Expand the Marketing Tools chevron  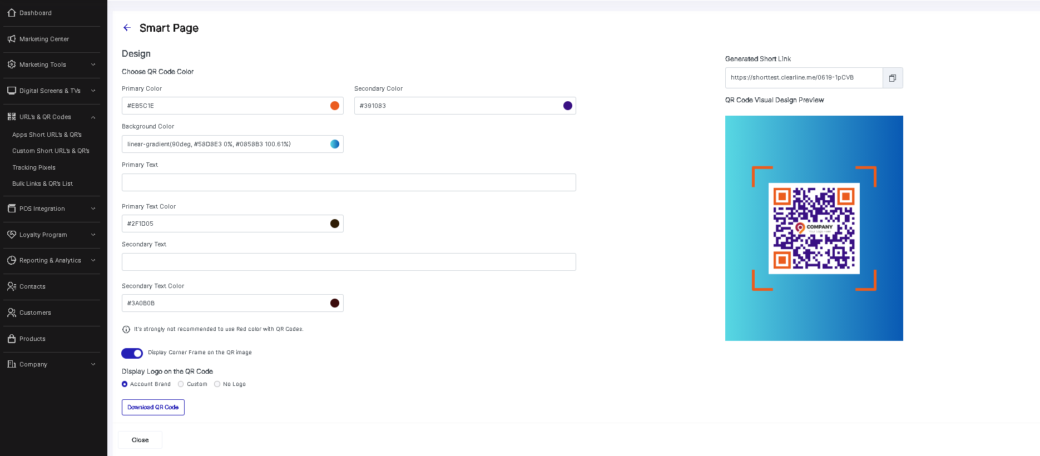point(93,65)
